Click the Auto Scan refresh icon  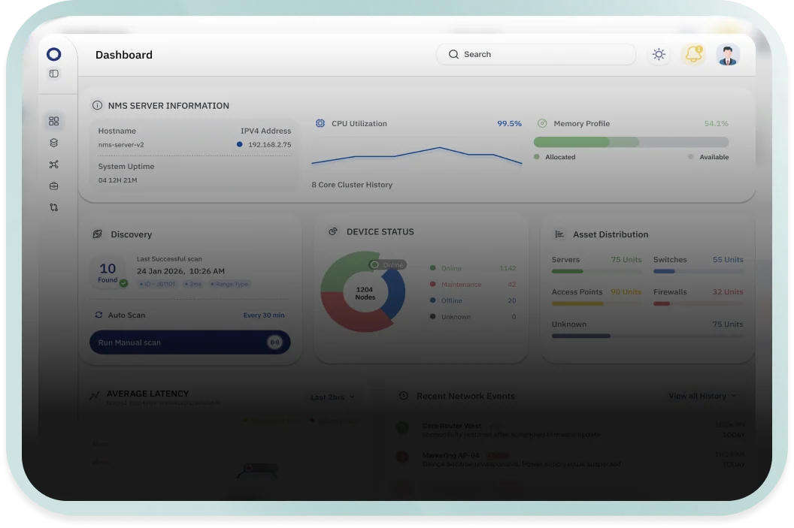(x=98, y=315)
